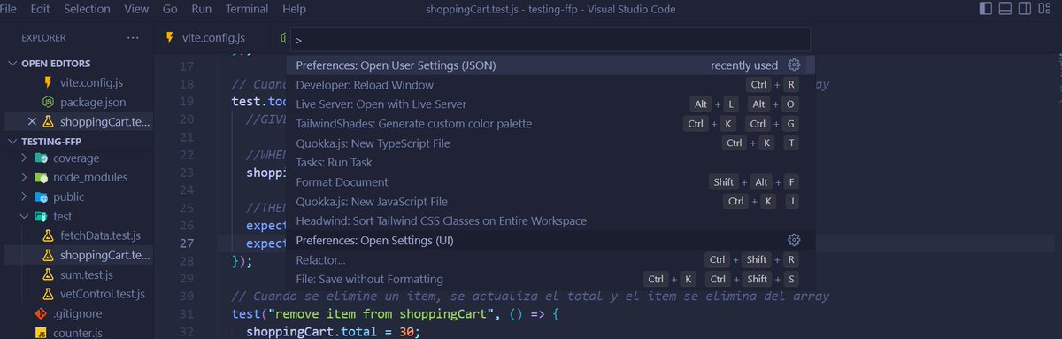Screen dimensions: 1062x339
Task: Toggle panel layout icon in title bar
Action: pyautogui.click(x=1005, y=9)
